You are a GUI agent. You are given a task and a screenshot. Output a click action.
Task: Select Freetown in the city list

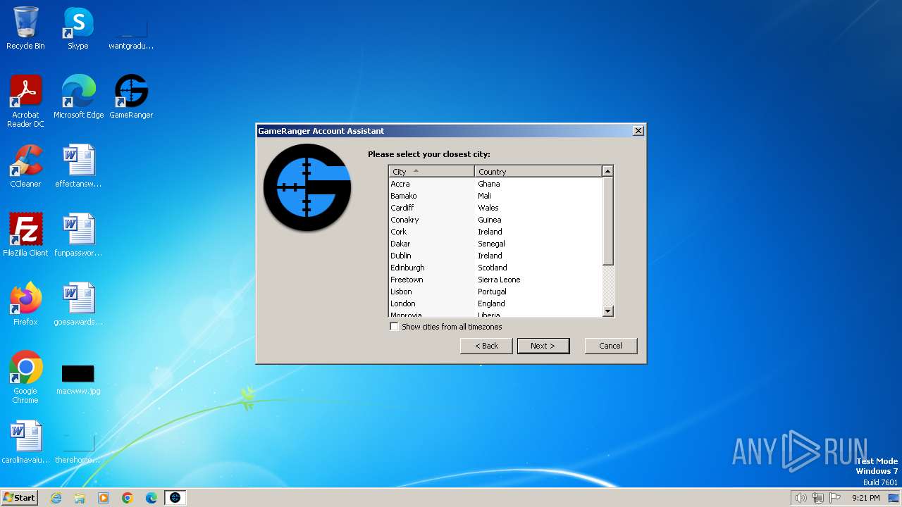(407, 280)
